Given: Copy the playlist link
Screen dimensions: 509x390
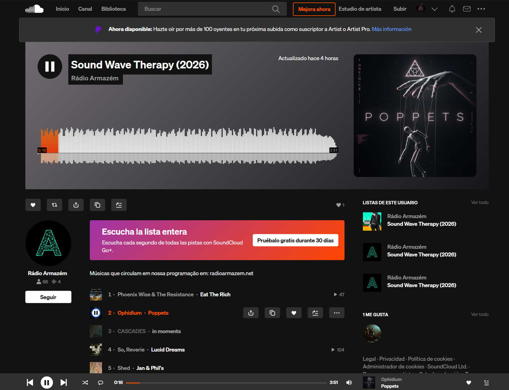Looking at the screenshot, I should point(97,205).
